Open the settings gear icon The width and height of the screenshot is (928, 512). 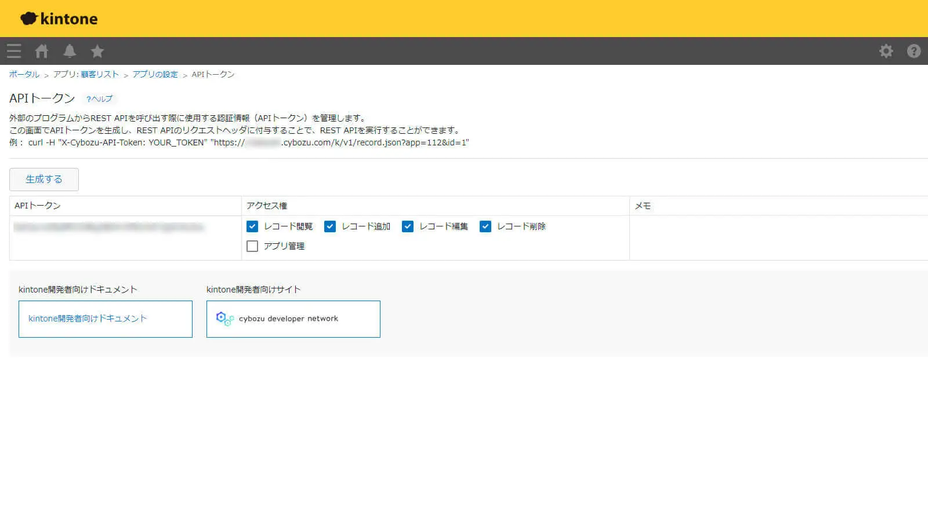coord(886,51)
